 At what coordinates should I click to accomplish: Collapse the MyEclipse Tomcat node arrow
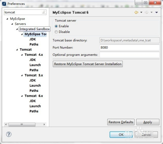click(22, 34)
